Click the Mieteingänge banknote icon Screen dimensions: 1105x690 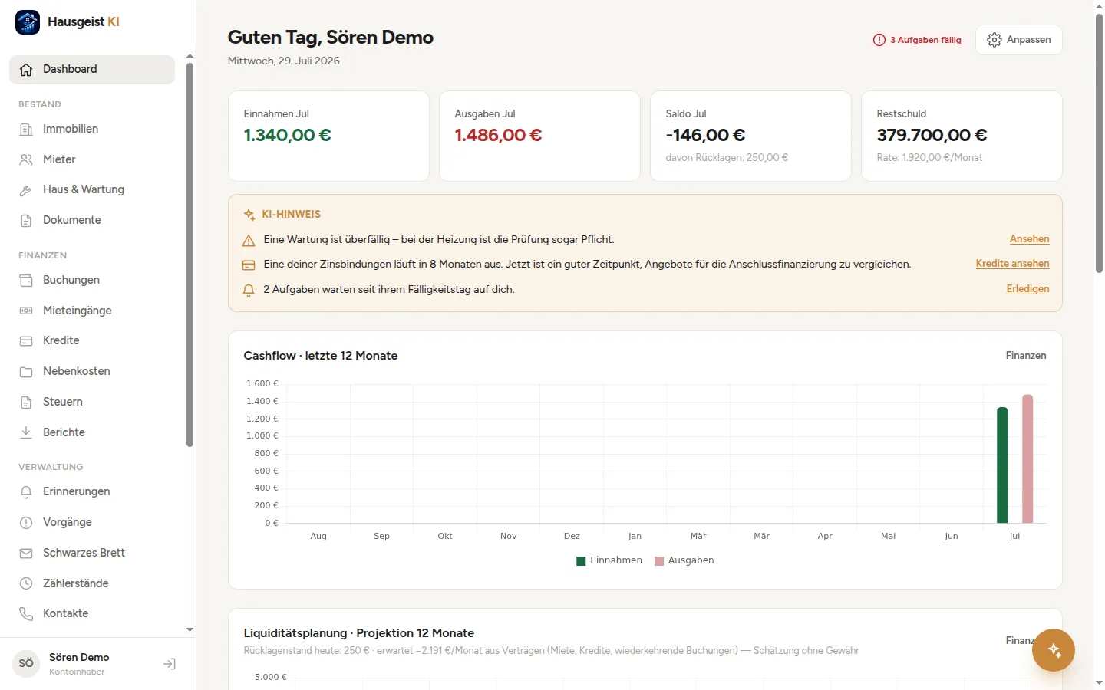pos(26,310)
